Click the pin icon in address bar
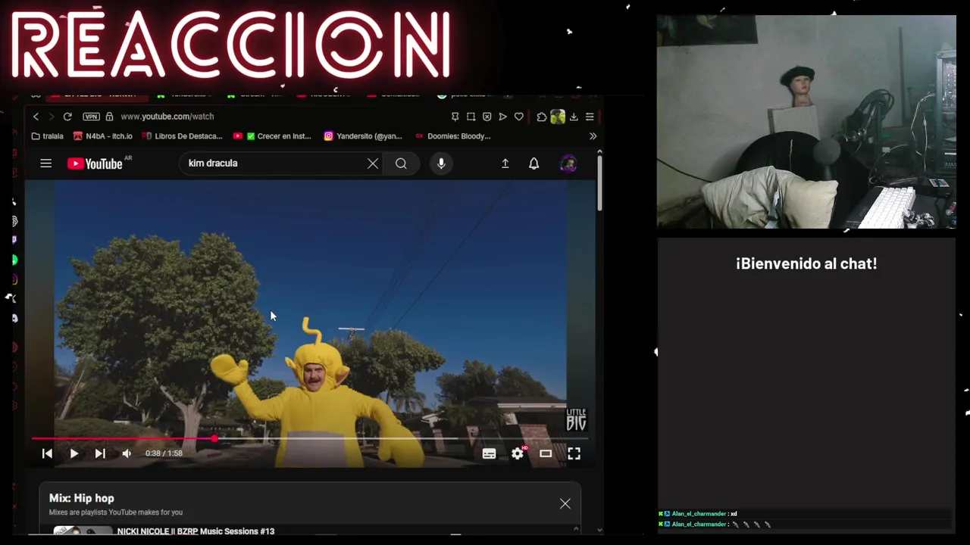 coord(455,117)
